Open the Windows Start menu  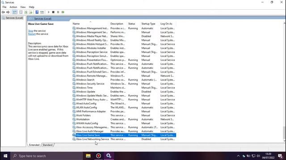(x=5, y=156)
